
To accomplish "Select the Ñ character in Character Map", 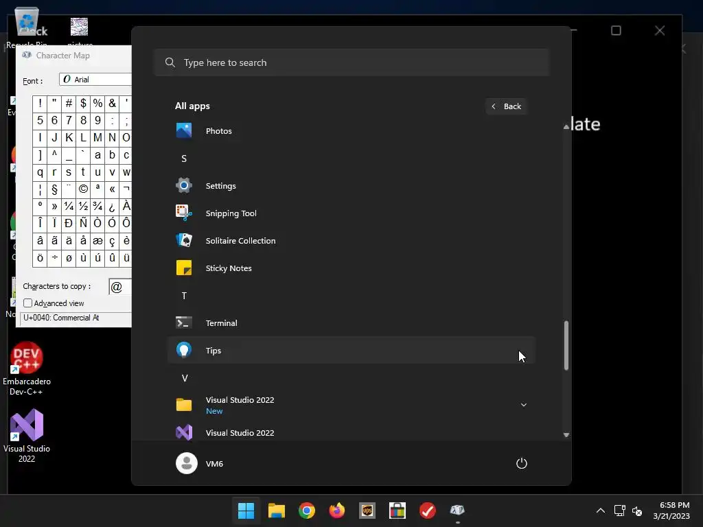I will tap(83, 223).
